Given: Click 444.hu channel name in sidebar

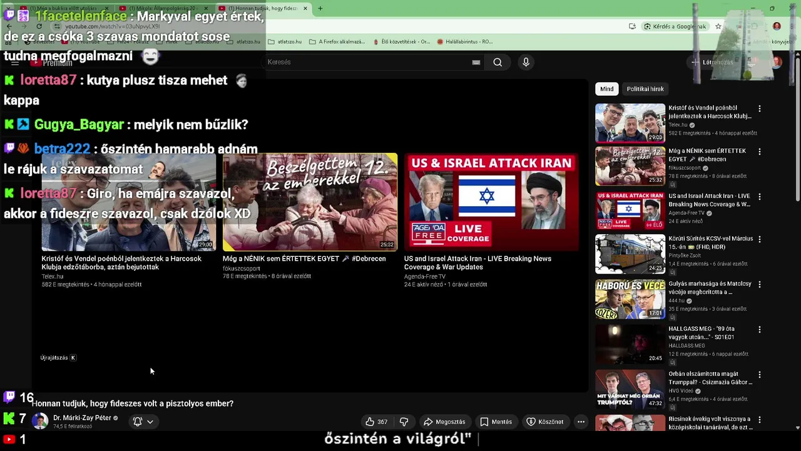Looking at the screenshot, I should 676,301.
